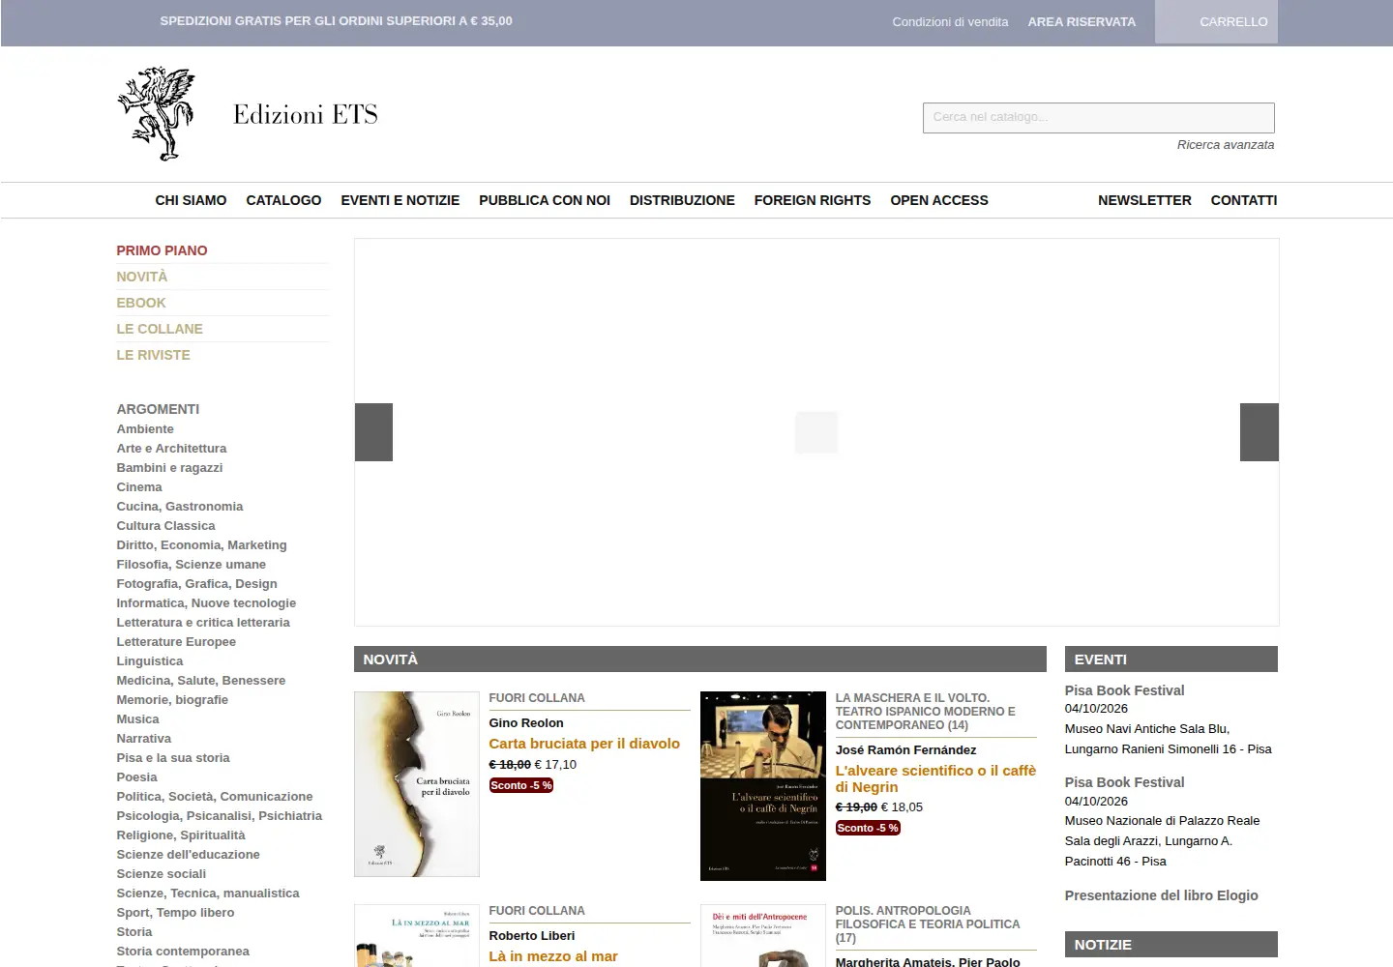Open the Newsletter page
Image resolution: width=1393 pixels, height=967 pixels.
(1144, 200)
